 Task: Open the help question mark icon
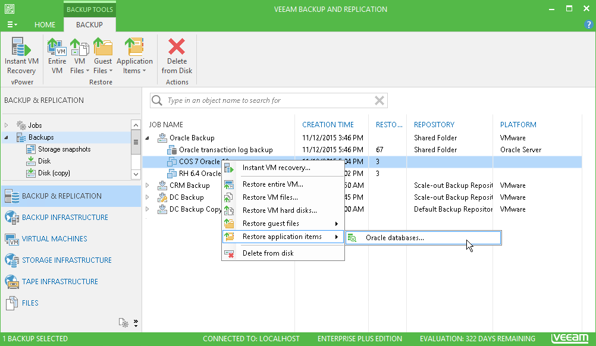pyautogui.click(x=588, y=25)
